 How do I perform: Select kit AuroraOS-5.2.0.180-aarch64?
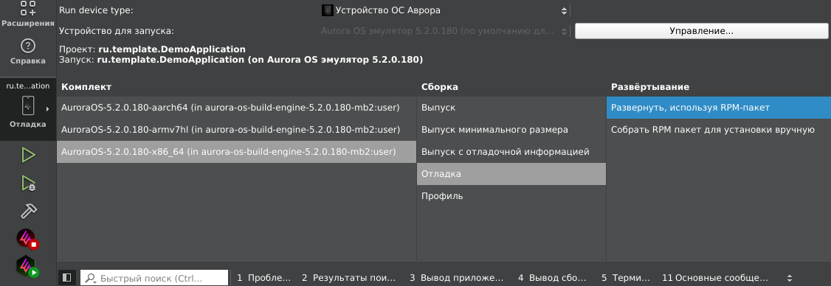coord(236,108)
